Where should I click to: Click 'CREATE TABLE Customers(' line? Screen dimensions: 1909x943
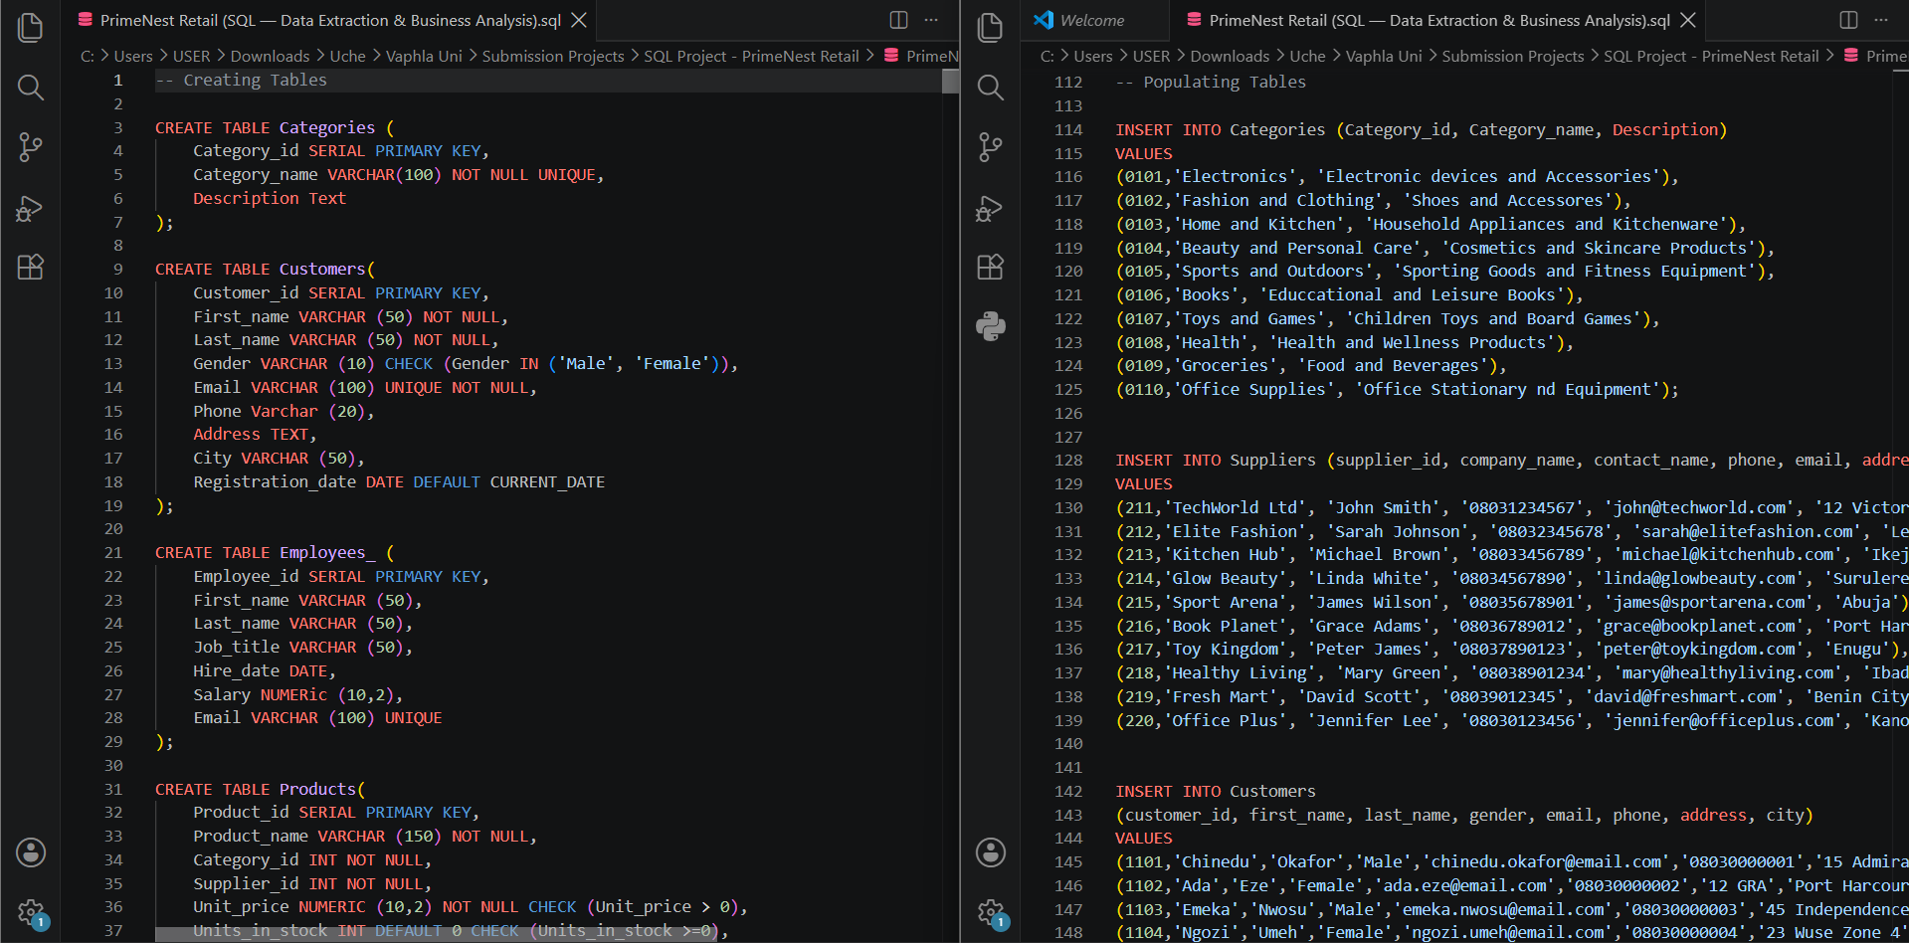click(265, 270)
